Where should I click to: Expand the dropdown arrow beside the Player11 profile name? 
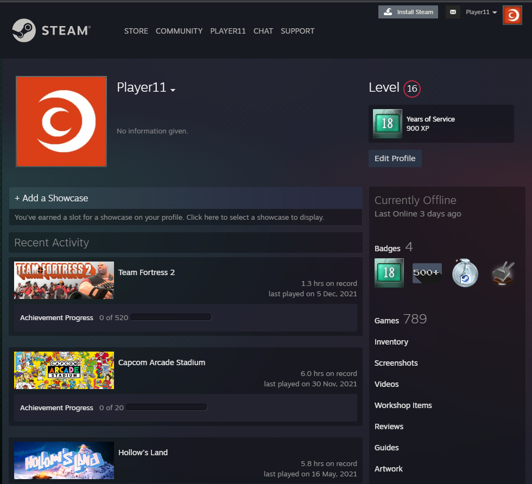pos(173,90)
